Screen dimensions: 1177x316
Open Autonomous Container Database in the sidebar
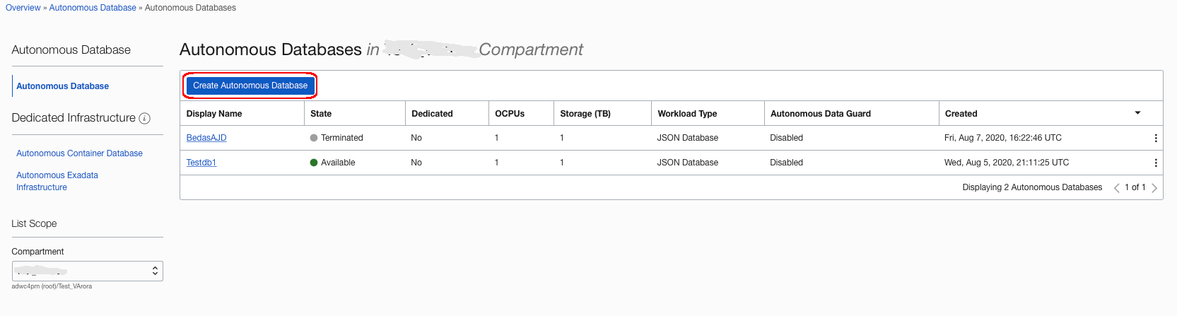(79, 153)
